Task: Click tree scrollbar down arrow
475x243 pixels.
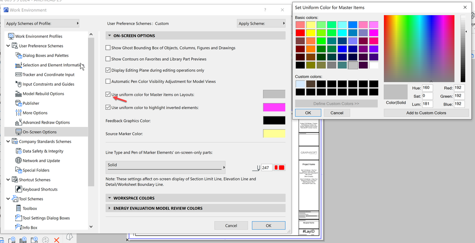Action: [91, 226]
